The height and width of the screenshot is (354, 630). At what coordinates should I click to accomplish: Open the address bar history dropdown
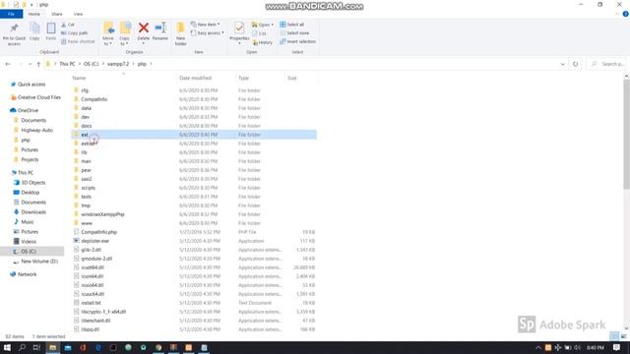(x=562, y=64)
